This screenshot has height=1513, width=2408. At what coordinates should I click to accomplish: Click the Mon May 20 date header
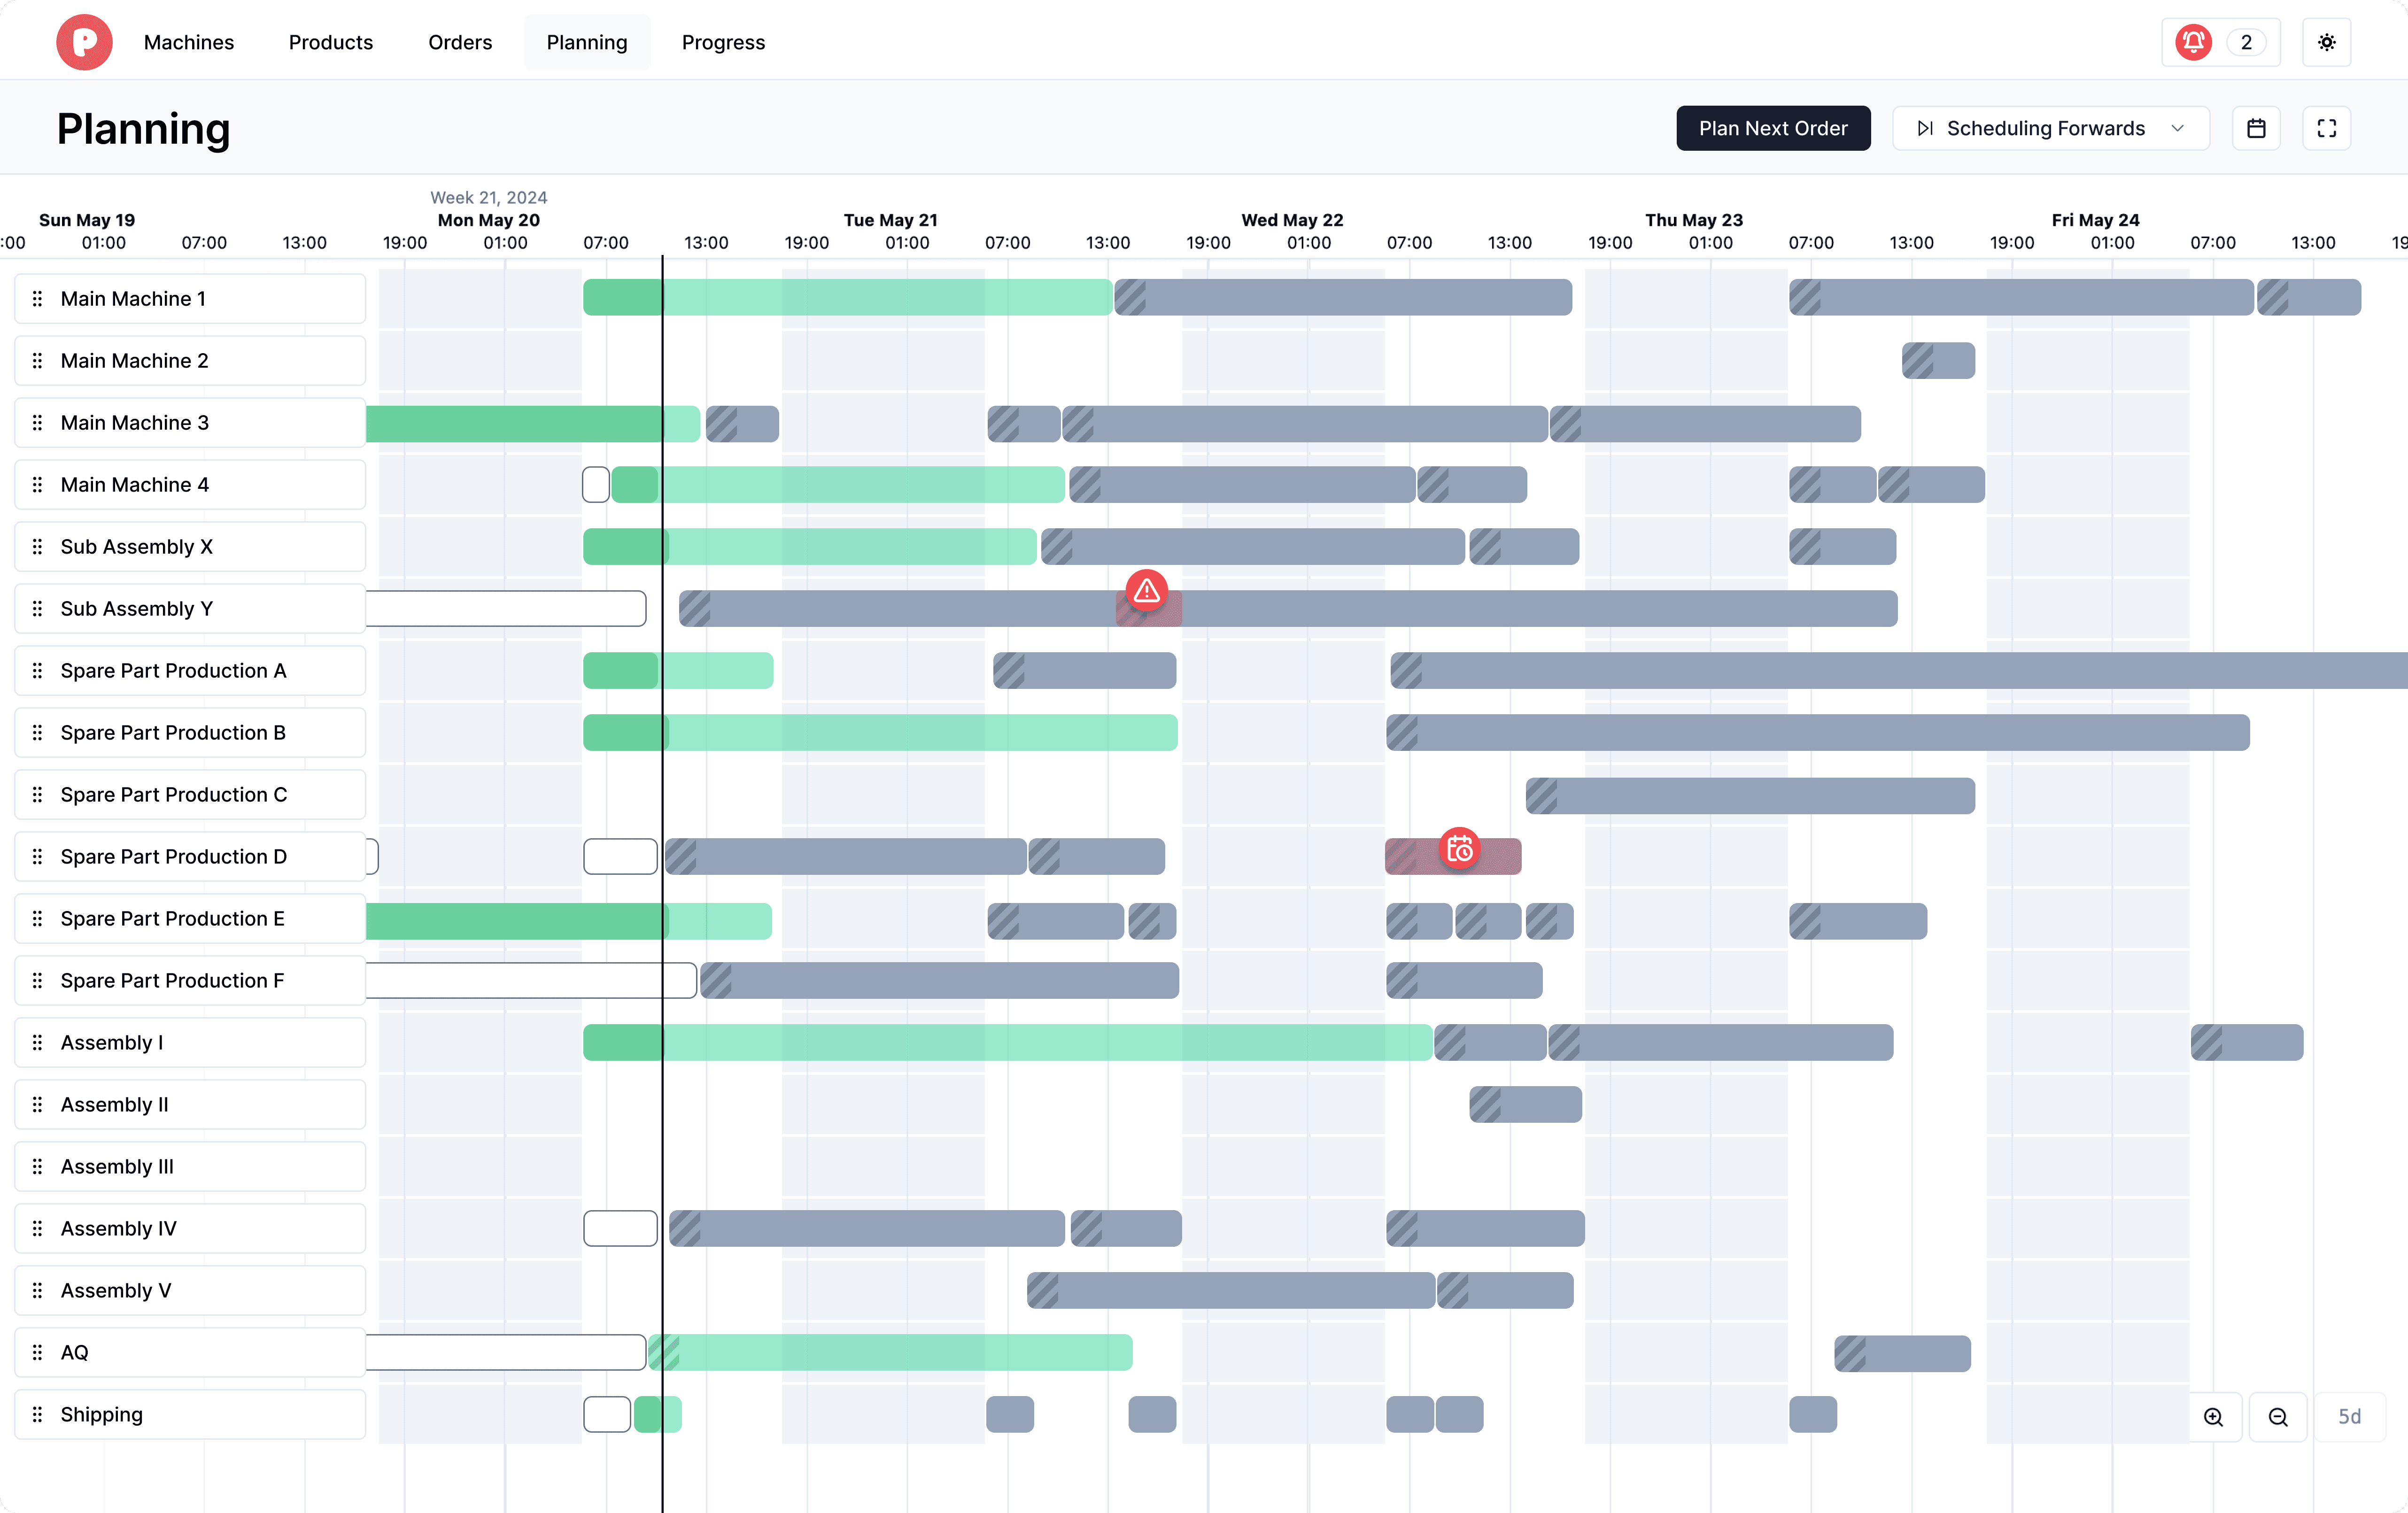489,220
